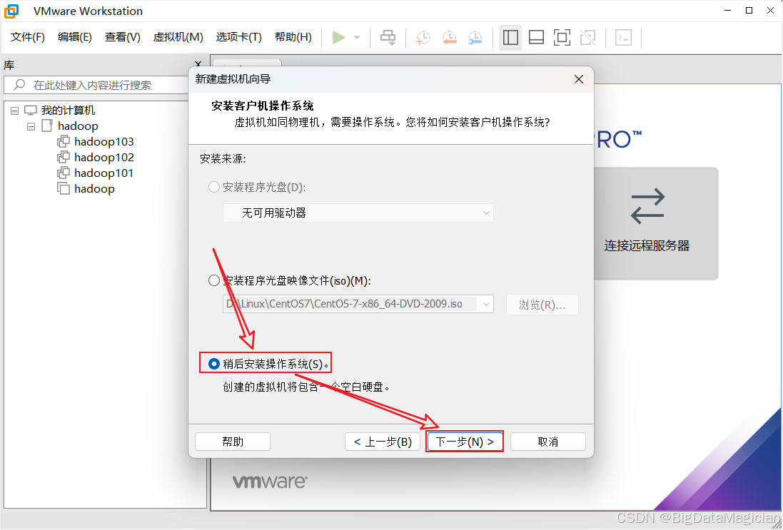Select the 安装程序光盘(D) radio button
The height and width of the screenshot is (530, 783).
coord(213,187)
